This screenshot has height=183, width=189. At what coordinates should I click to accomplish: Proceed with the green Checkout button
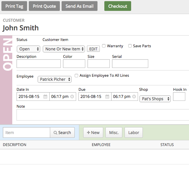118,6
